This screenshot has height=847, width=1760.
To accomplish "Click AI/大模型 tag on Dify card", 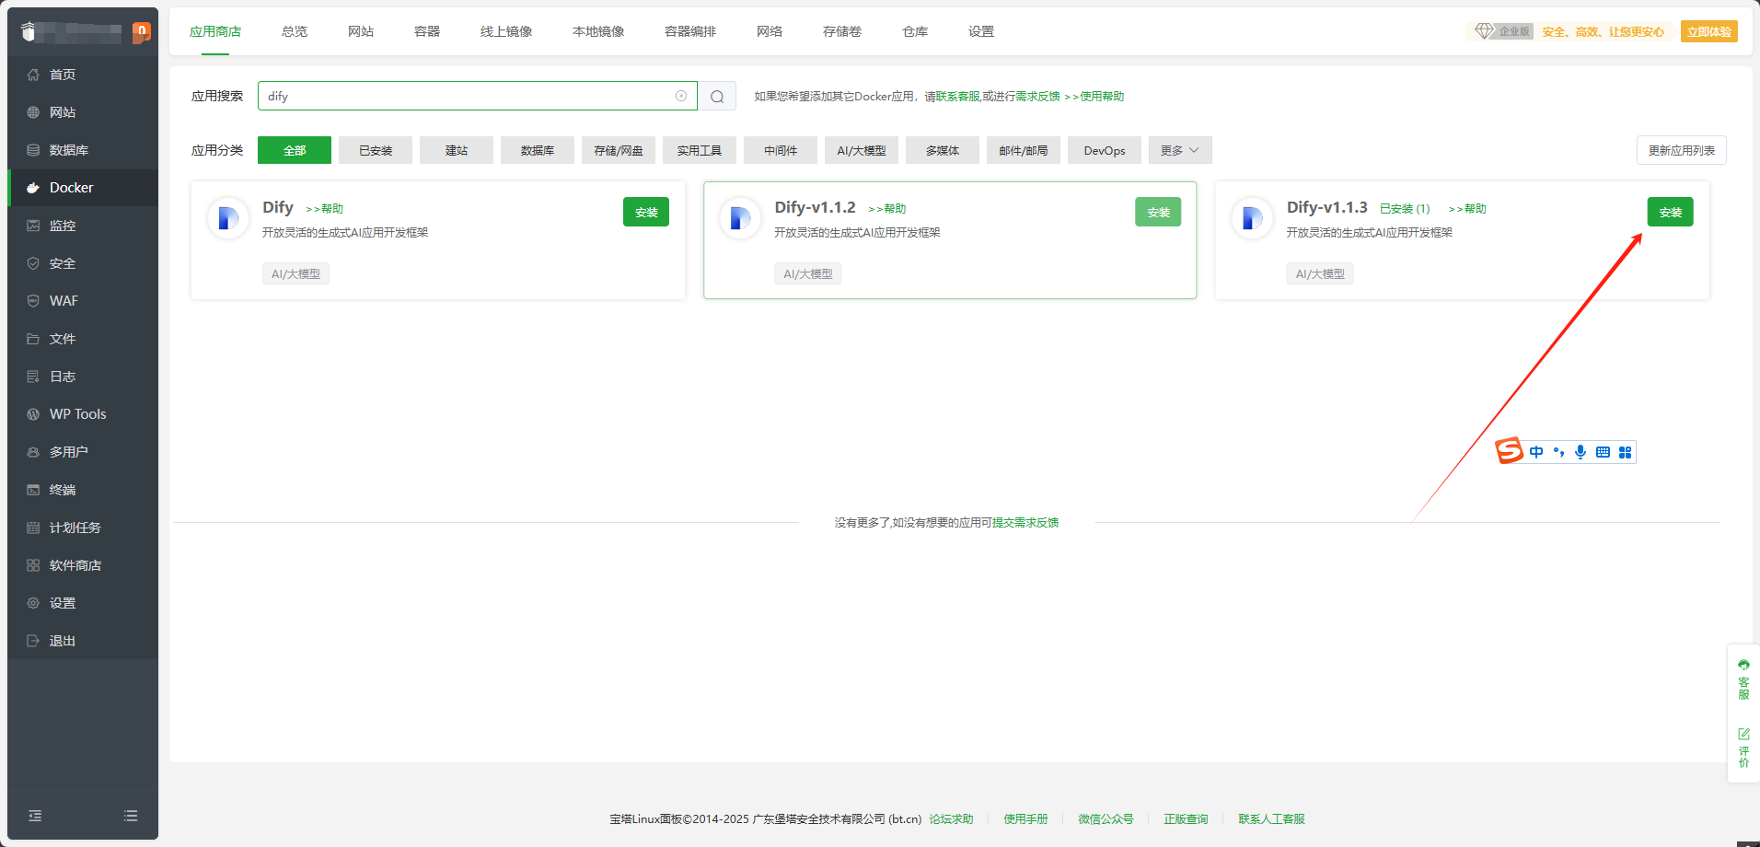I will 295,273.
